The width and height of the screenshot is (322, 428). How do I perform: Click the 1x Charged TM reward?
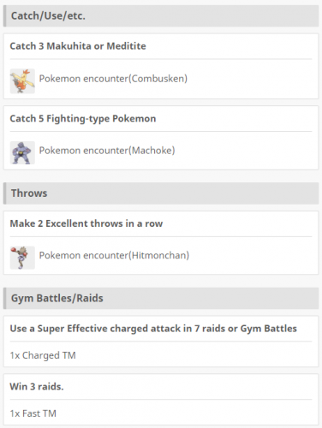(x=43, y=355)
